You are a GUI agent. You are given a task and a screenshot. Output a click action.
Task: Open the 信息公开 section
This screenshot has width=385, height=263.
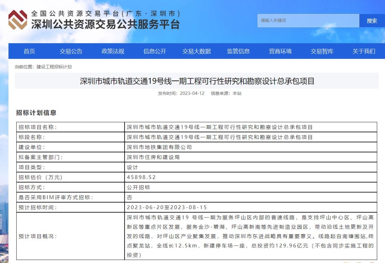pos(155,51)
